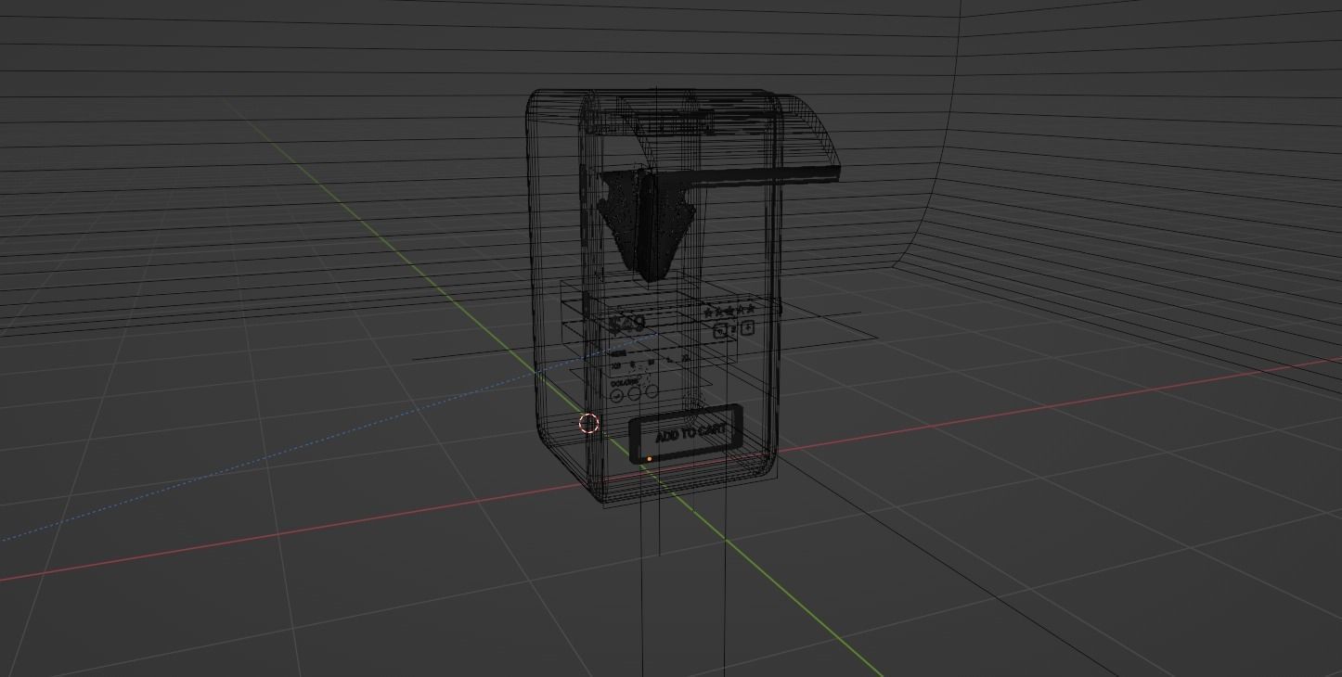Image resolution: width=1342 pixels, height=677 pixels.
Task: Click the 3D cursor crosshair circle
Action: pos(588,424)
